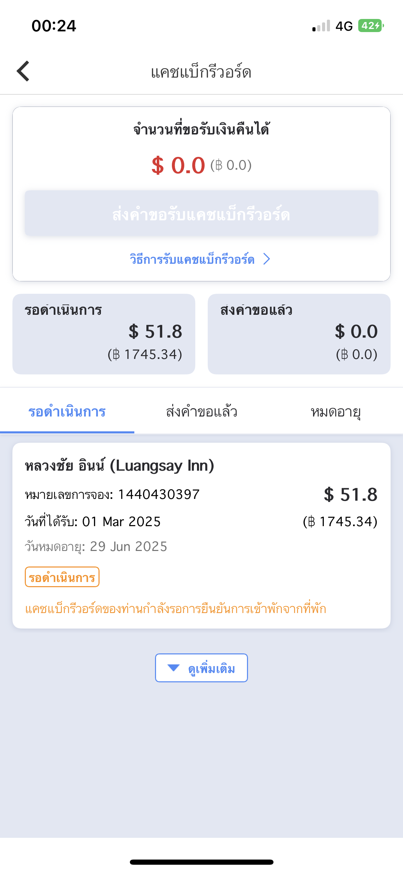Select the รอดำเนินการ tab

pos(67,412)
